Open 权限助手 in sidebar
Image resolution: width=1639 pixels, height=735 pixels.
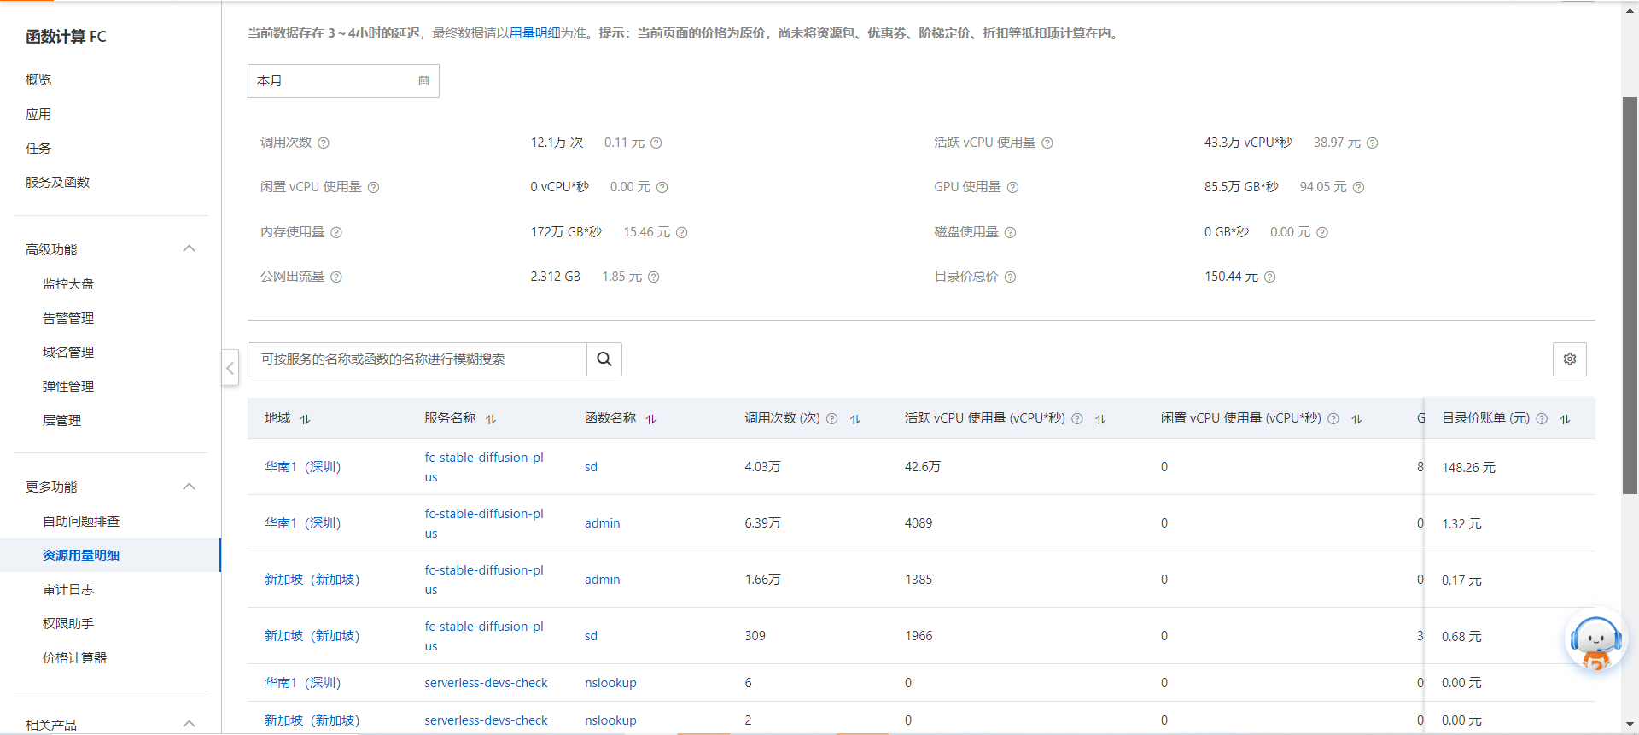pyautogui.click(x=68, y=624)
